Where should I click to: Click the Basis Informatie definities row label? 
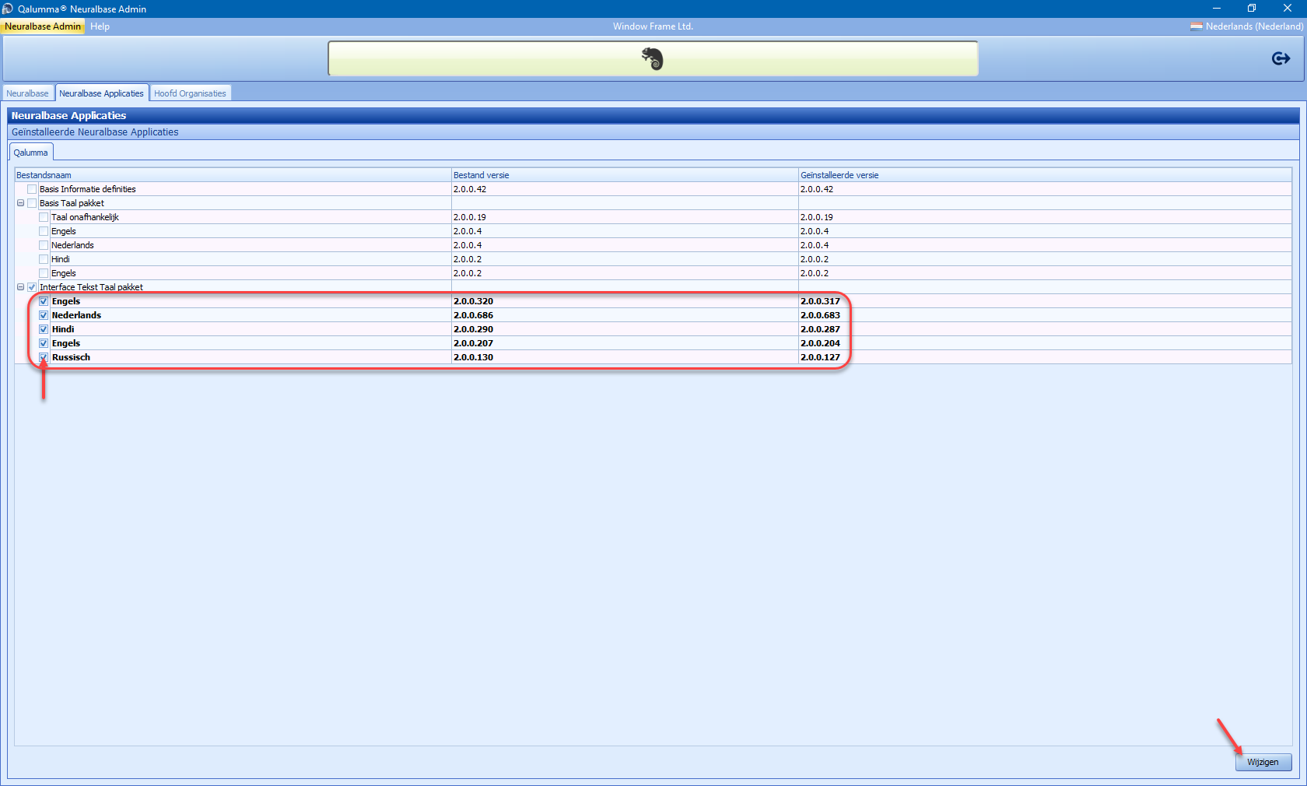point(88,189)
